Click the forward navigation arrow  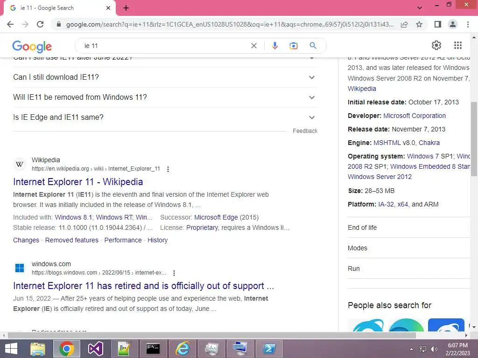(x=25, y=24)
